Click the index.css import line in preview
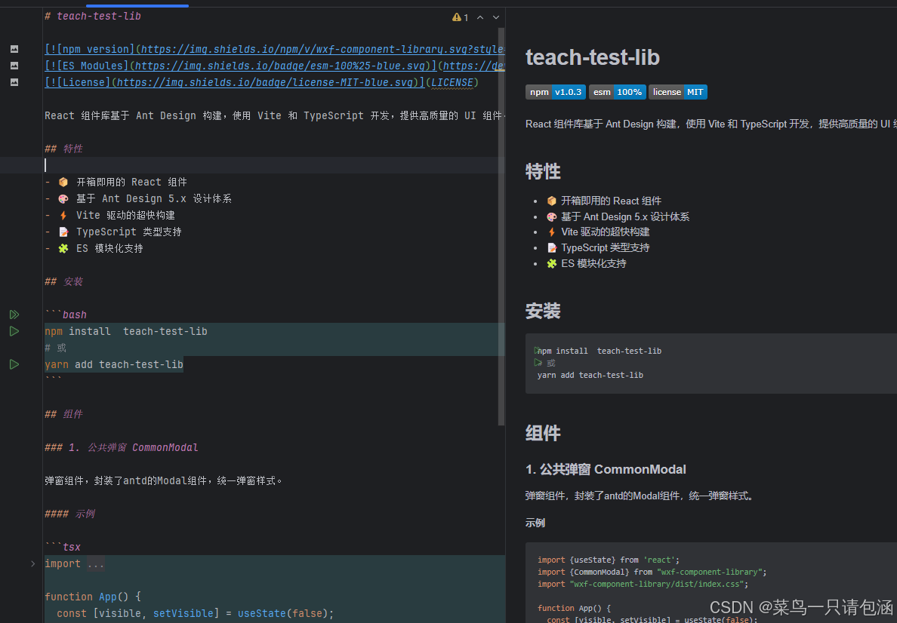The height and width of the screenshot is (623, 897). point(643,584)
